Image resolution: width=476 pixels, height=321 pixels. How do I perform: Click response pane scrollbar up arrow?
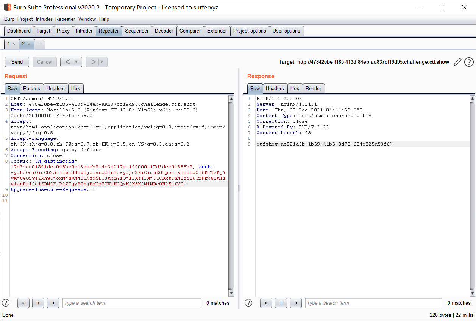[x=472, y=99]
